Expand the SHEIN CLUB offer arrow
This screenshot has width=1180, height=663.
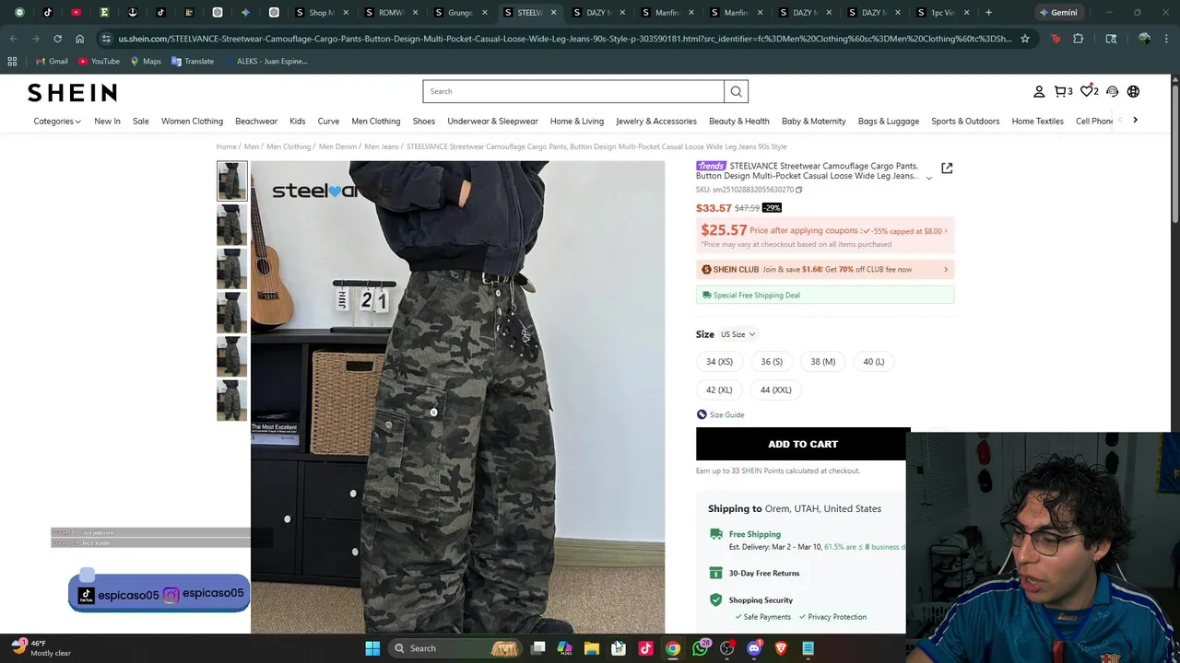pyautogui.click(x=945, y=270)
